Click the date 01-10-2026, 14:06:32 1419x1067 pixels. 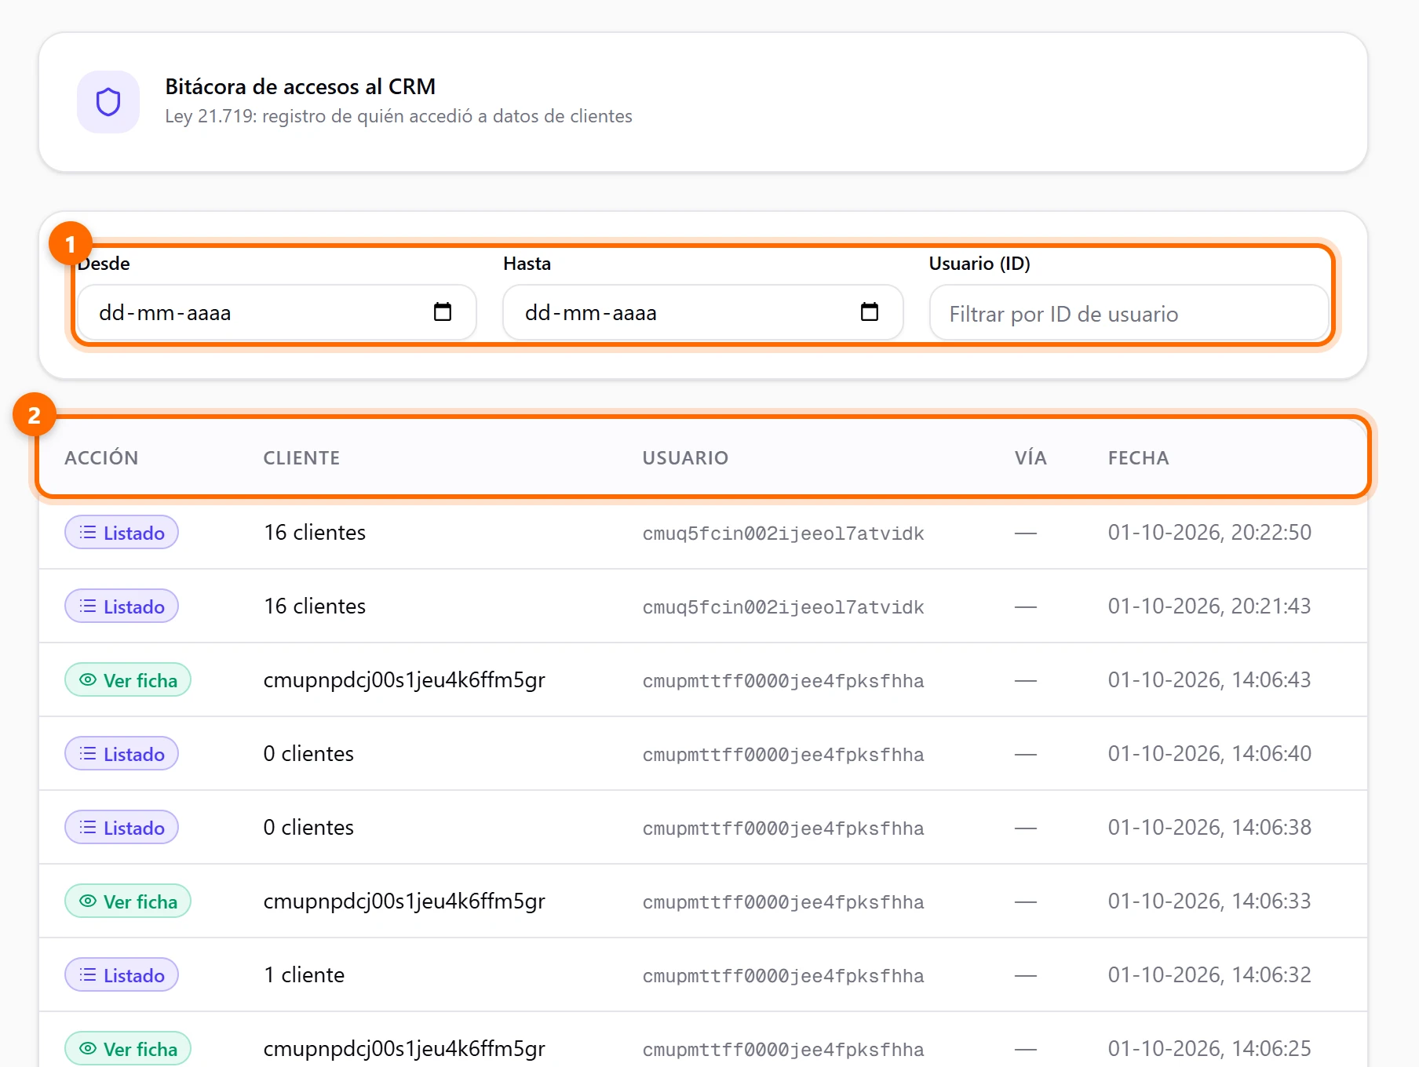click(x=1209, y=975)
